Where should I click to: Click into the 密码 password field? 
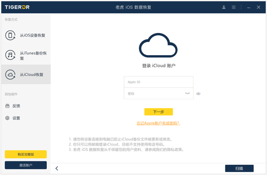click(153, 93)
